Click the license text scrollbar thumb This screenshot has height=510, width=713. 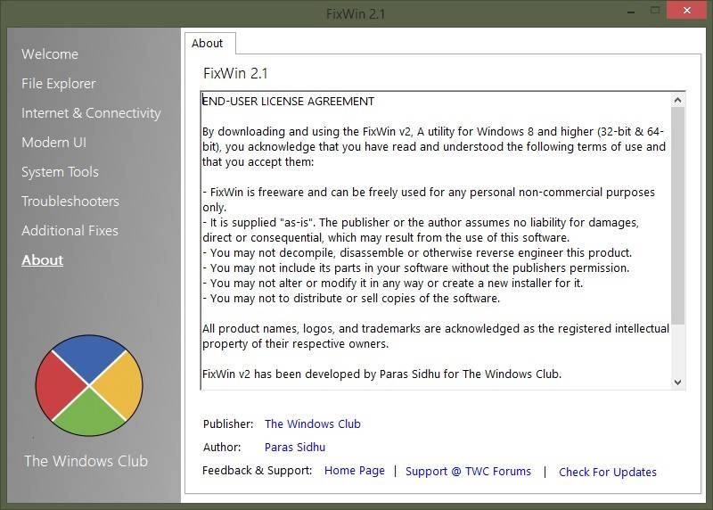[x=677, y=216]
